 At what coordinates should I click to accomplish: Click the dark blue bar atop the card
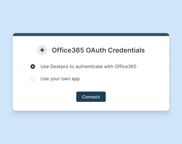point(91,34)
